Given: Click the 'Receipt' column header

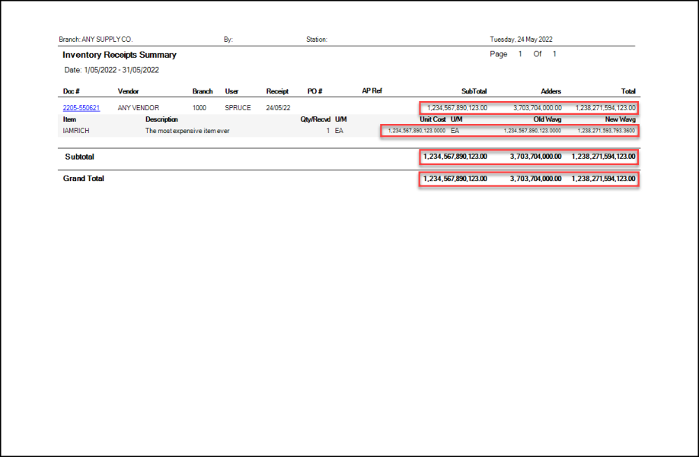Looking at the screenshot, I should click(277, 91).
